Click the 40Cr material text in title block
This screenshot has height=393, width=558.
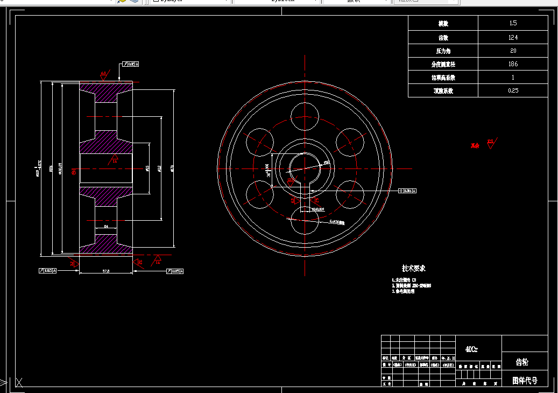[x=471, y=349]
